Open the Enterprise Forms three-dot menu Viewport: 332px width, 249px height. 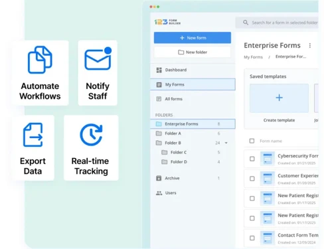point(310,45)
